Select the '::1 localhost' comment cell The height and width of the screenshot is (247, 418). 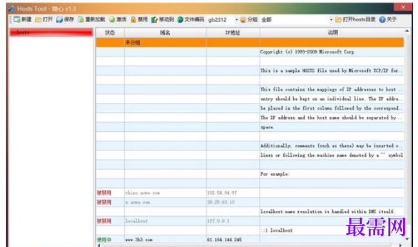332,230
